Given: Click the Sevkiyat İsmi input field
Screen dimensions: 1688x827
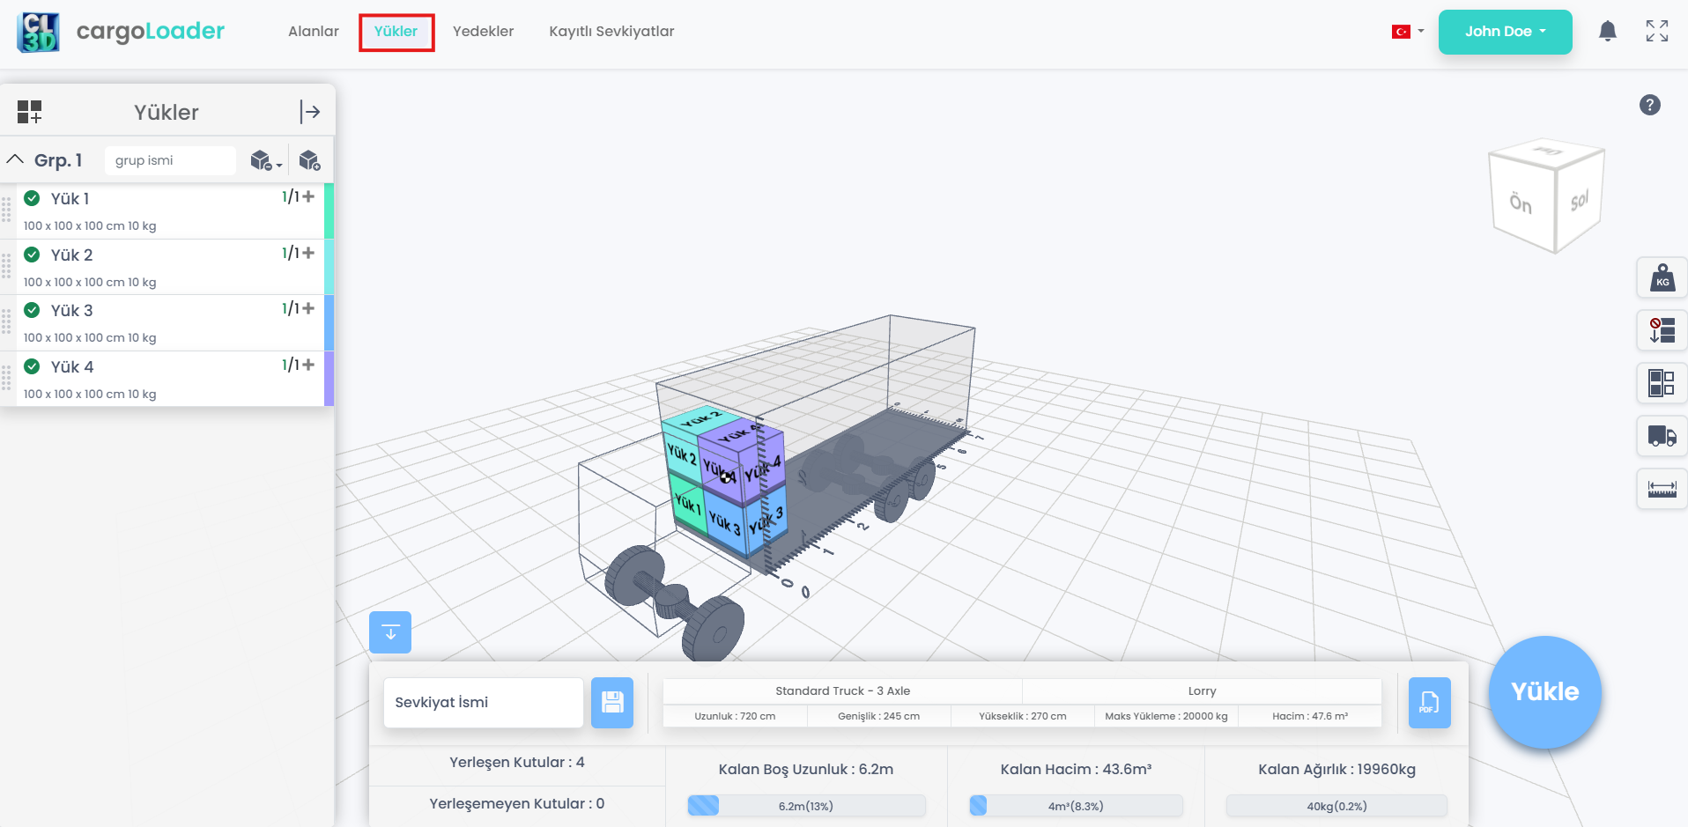Looking at the screenshot, I should [x=483, y=703].
